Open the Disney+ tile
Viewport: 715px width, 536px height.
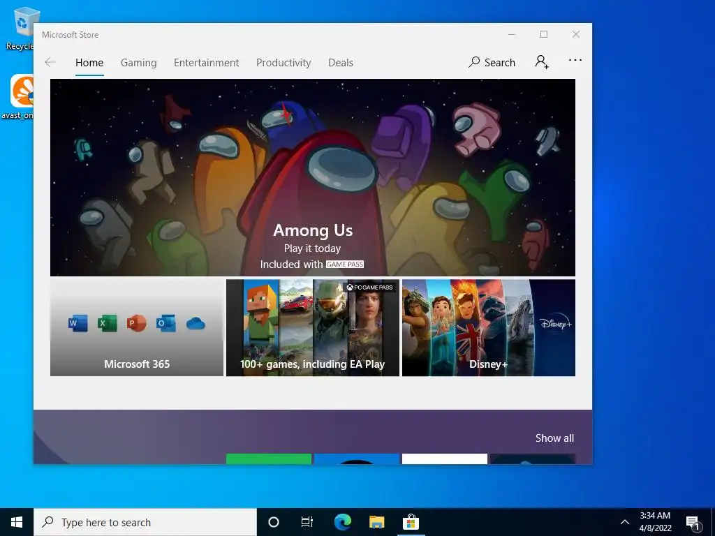point(488,328)
